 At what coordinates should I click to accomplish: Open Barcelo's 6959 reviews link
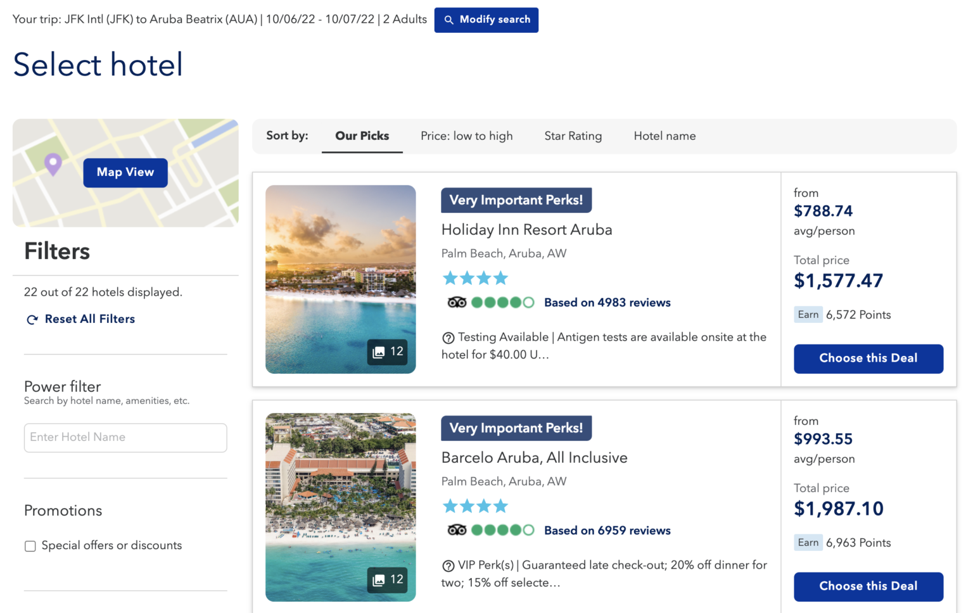(607, 531)
